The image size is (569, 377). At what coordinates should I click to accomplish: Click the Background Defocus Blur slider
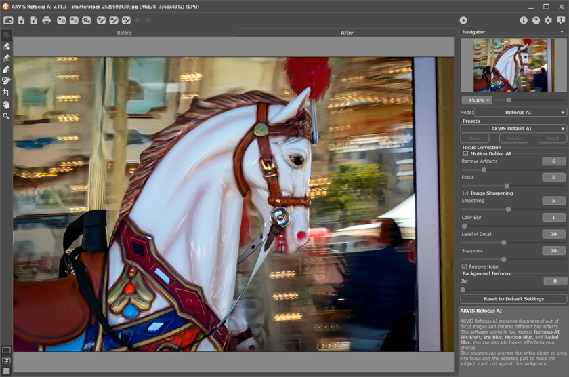pos(513,290)
